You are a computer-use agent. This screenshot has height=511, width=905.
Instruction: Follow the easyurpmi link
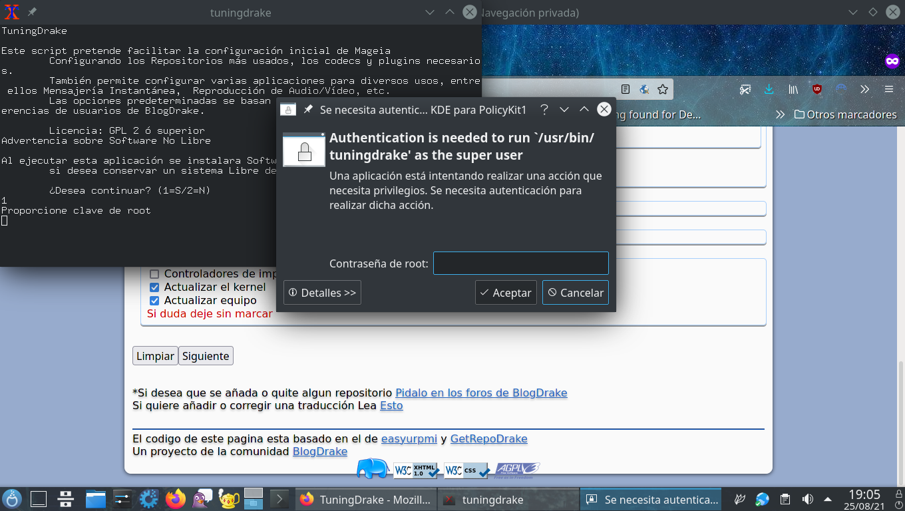[409, 438]
